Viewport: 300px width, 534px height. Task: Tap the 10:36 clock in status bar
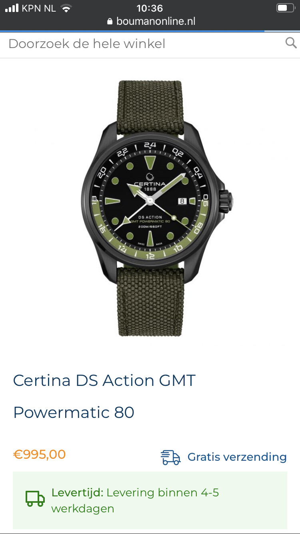150,8
